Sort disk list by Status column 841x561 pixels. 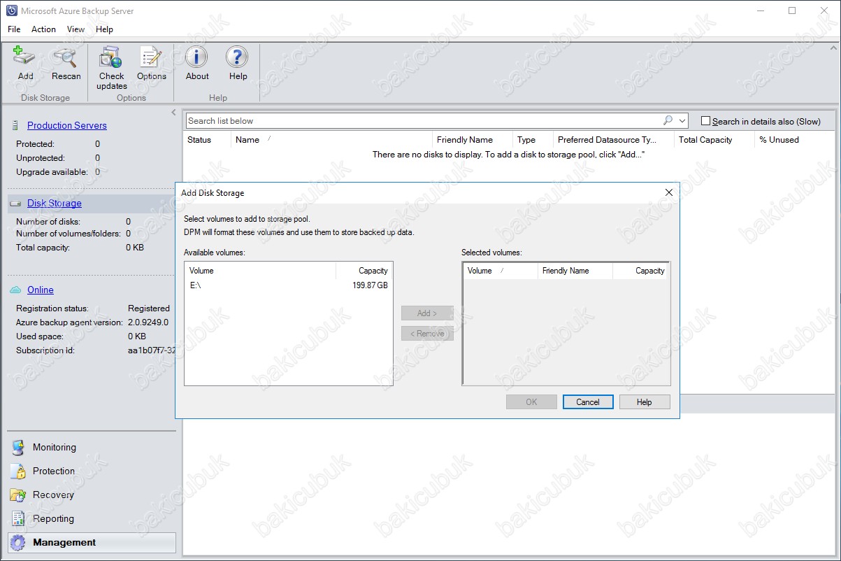tap(207, 140)
